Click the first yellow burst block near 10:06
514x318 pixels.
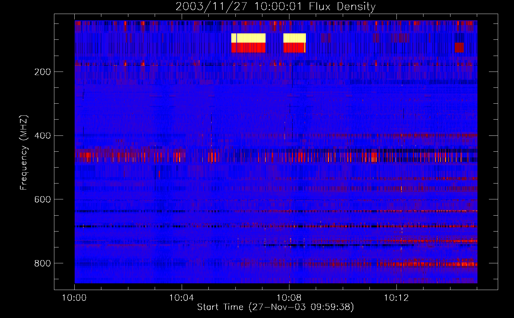click(248, 38)
